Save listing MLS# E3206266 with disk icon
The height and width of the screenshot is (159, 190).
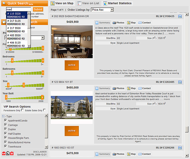point(180,148)
